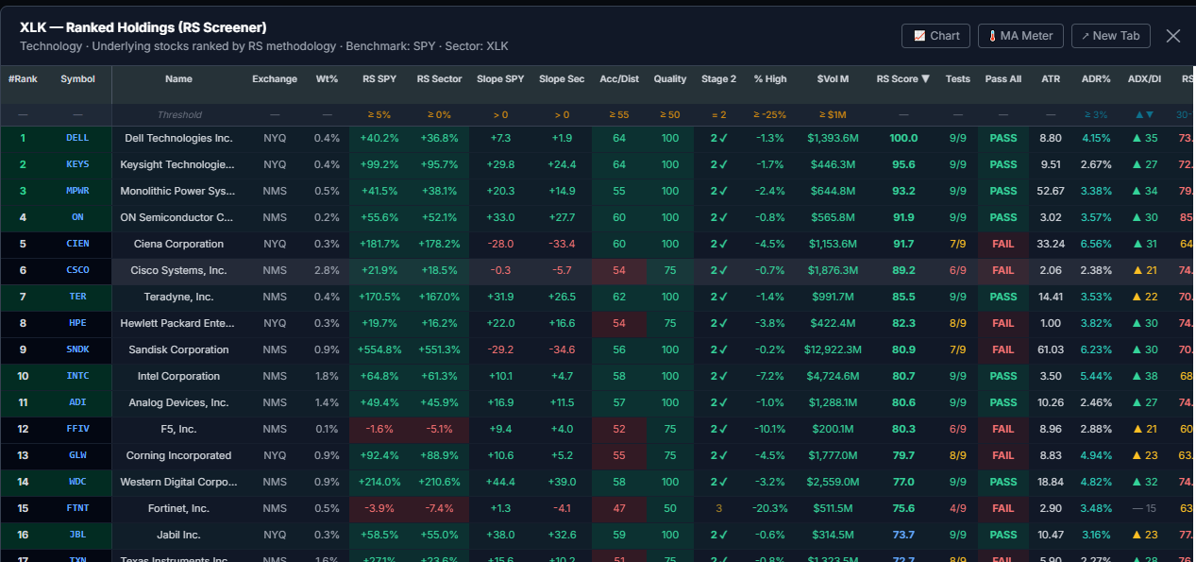Open the HPE symbol link

pyautogui.click(x=77, y=323)
